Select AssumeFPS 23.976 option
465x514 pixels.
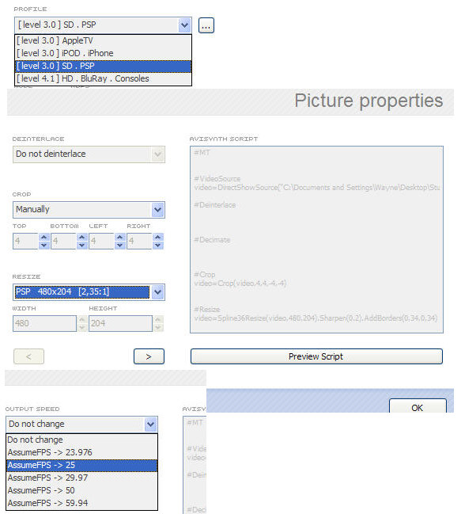coord(81,452)
